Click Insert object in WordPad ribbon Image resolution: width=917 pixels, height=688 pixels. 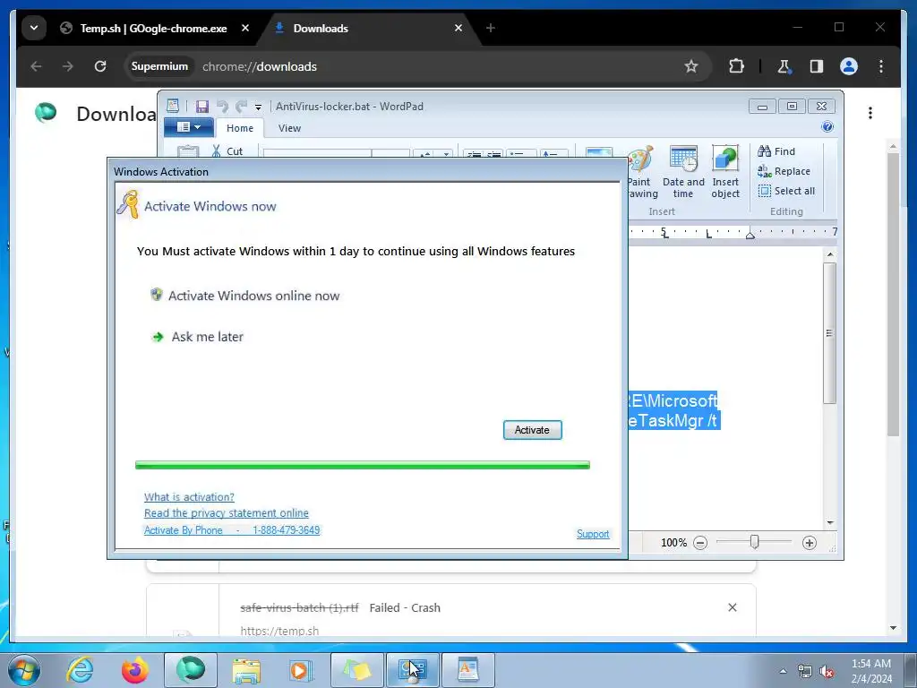point(725,173)
